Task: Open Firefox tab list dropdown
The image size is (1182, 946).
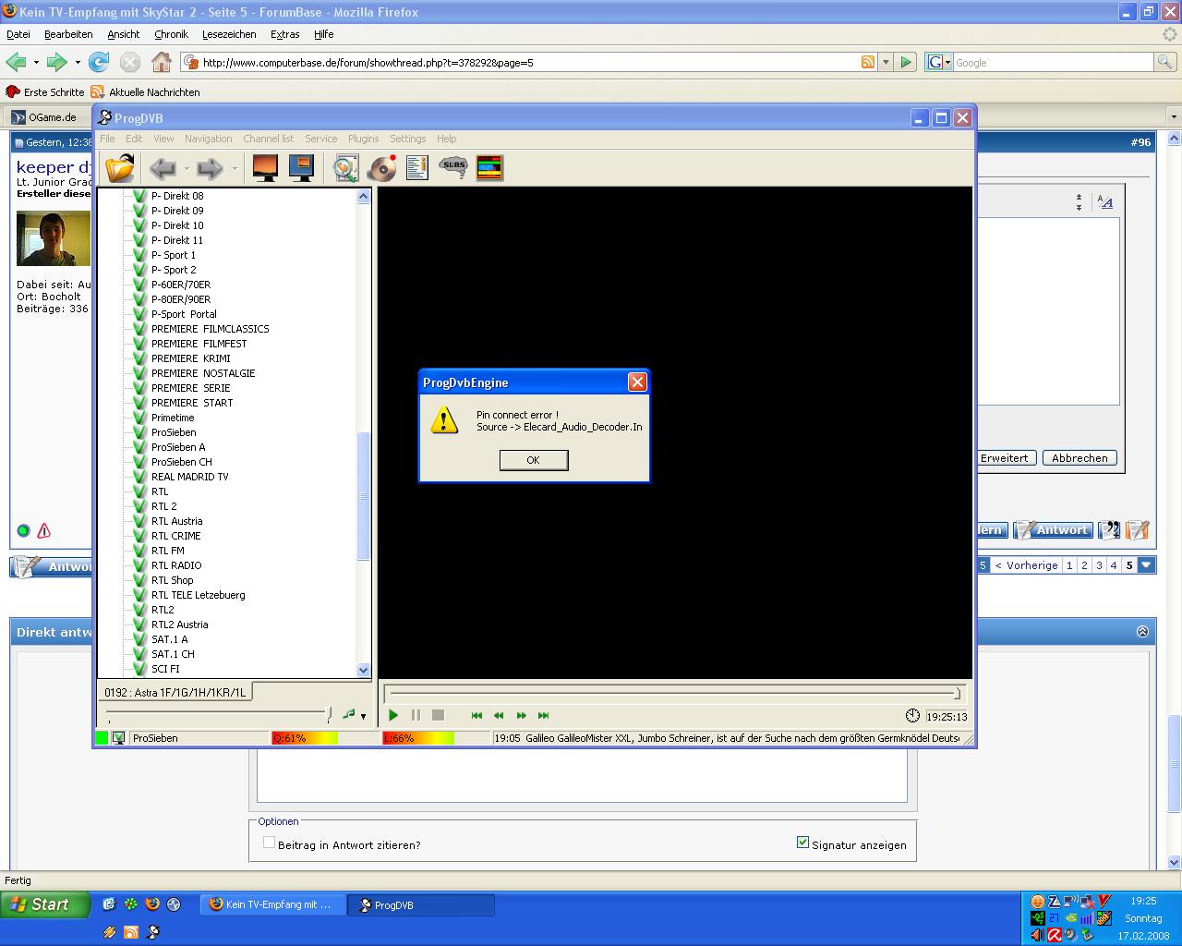Action: [x=1174, y=117]
